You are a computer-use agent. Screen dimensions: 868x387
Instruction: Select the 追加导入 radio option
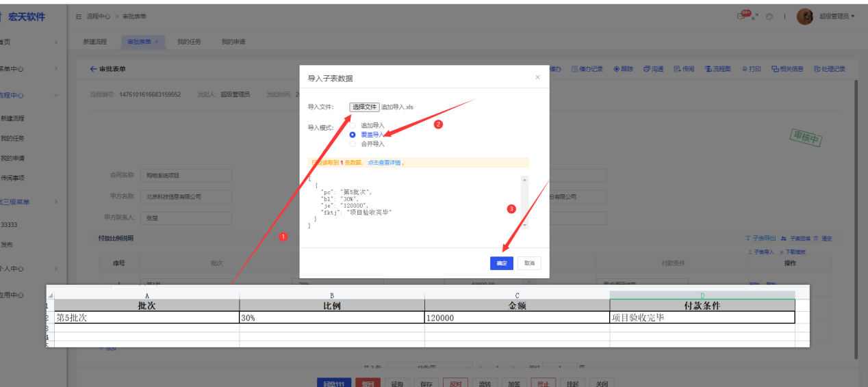(353, 126)
